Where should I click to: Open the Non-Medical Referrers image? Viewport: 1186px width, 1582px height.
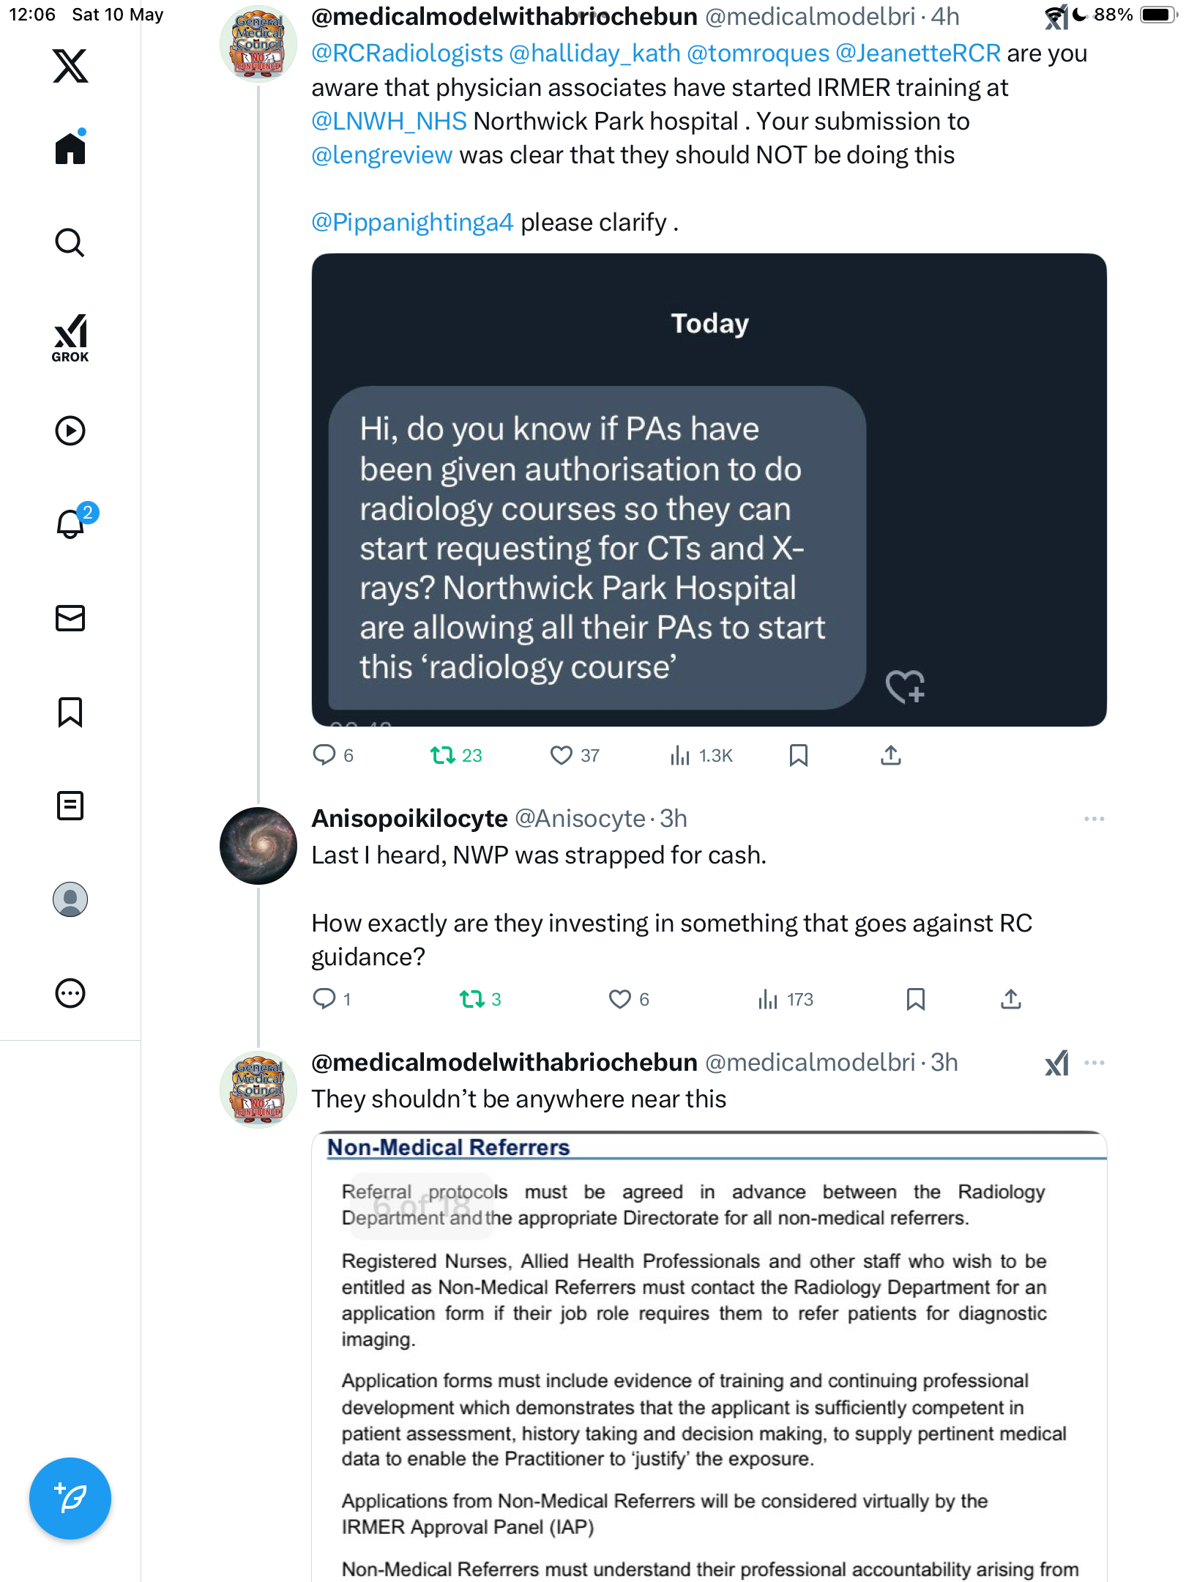coord(709,1356)
